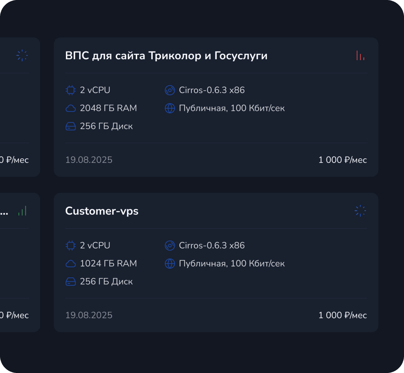Click the creation date 19.08.2025 on Триколор card
This screenshot has width=404, height=373.
[89, 160]
